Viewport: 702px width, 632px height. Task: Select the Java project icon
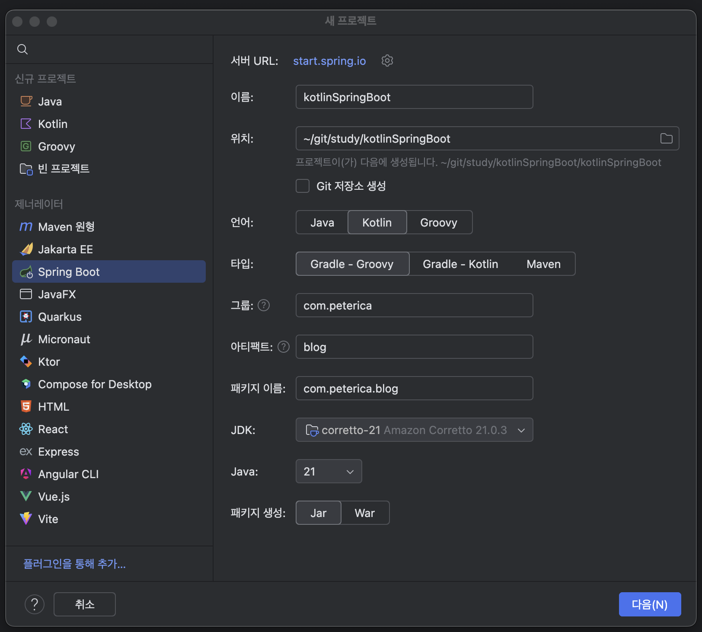click(26, 101)
